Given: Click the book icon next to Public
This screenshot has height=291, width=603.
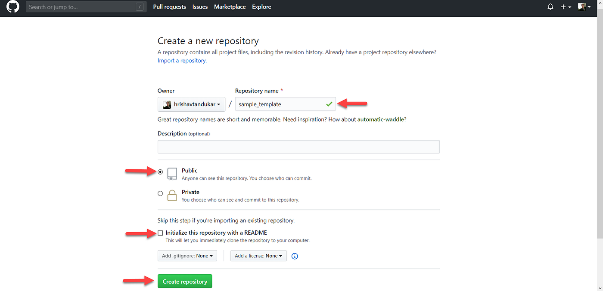Looking at the screenshot, I should pyautogui.click(x=172, y=174).
